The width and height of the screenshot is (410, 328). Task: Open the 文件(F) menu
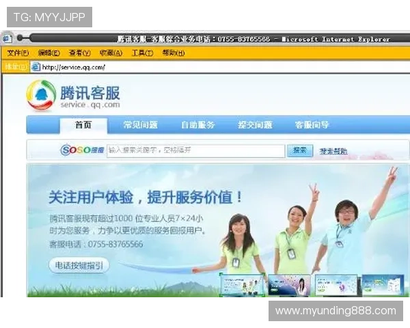click(18, 53)
